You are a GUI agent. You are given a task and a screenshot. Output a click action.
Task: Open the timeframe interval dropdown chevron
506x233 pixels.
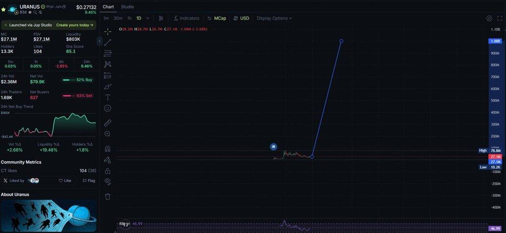pyautogui.click(x=148, y=18)
